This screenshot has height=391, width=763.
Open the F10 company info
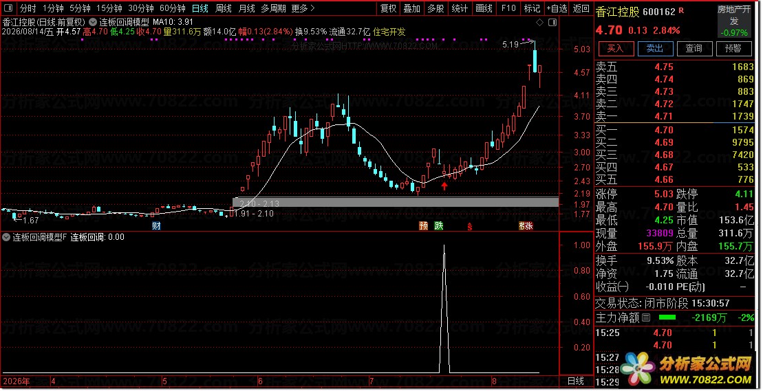(508, 8)
